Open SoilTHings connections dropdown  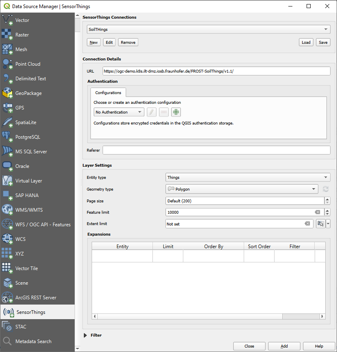click(208, 30)
